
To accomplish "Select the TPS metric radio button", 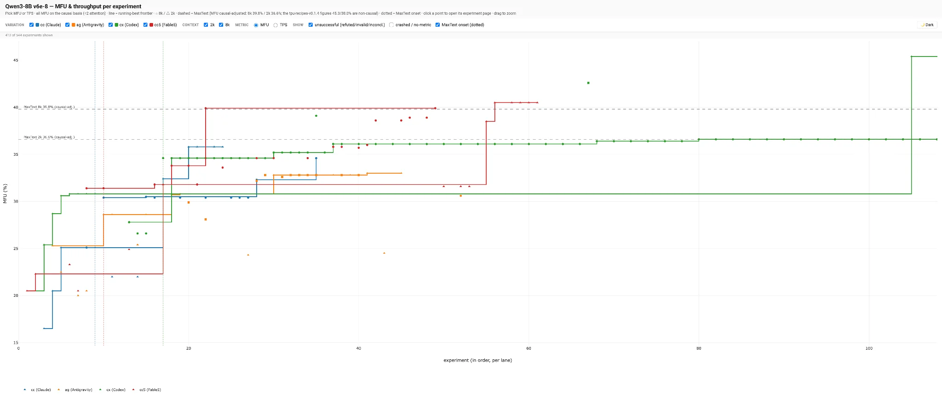I will coord(276,25).
